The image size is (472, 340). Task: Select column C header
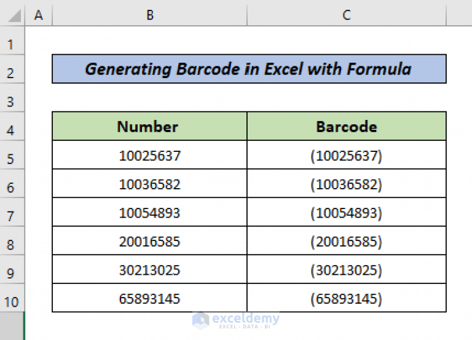coord(347,15)
